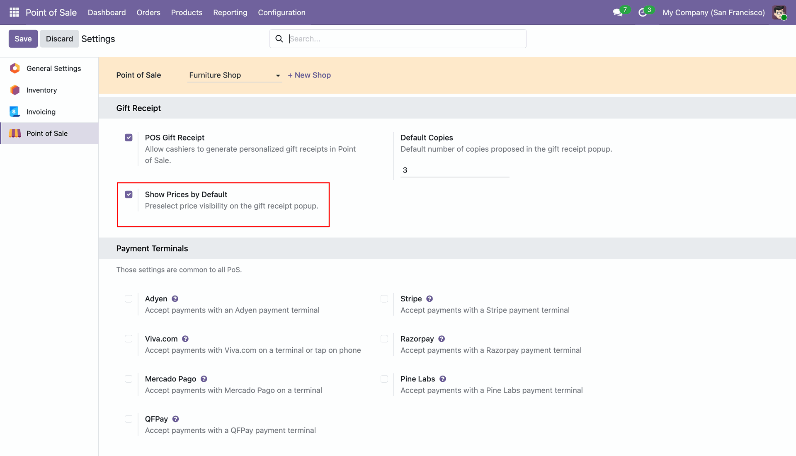Enable the Pine Labs terminal checkbox
Image resolution: width=796 pixels, height=456 pixels.
[x=384, y=379]
